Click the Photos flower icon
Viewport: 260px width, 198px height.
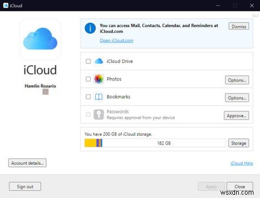click(x=99, y=79)
